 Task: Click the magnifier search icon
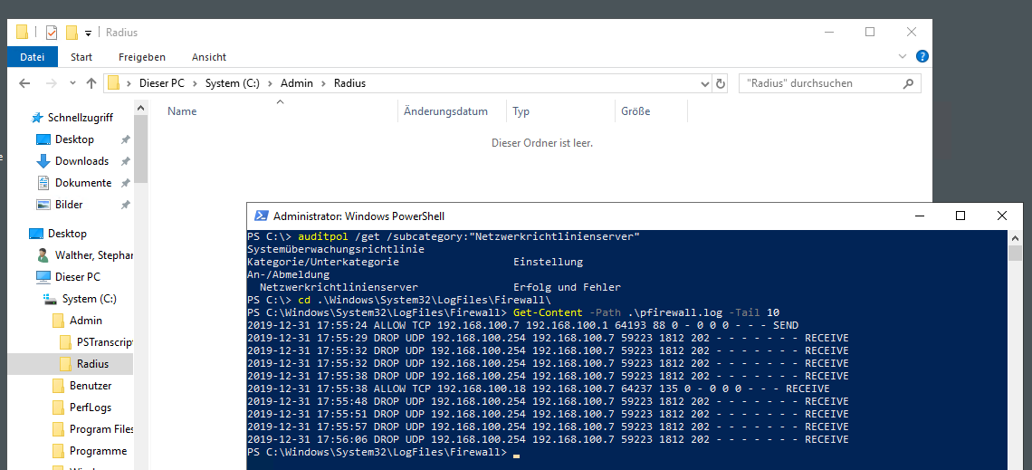[x=909, y=83]
